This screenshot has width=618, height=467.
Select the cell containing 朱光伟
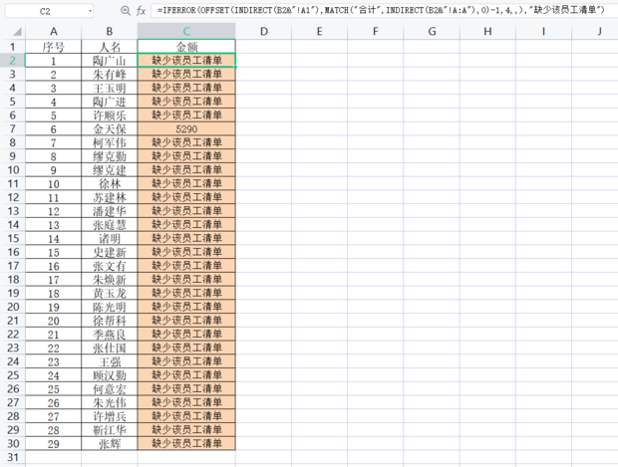point(110,402)
